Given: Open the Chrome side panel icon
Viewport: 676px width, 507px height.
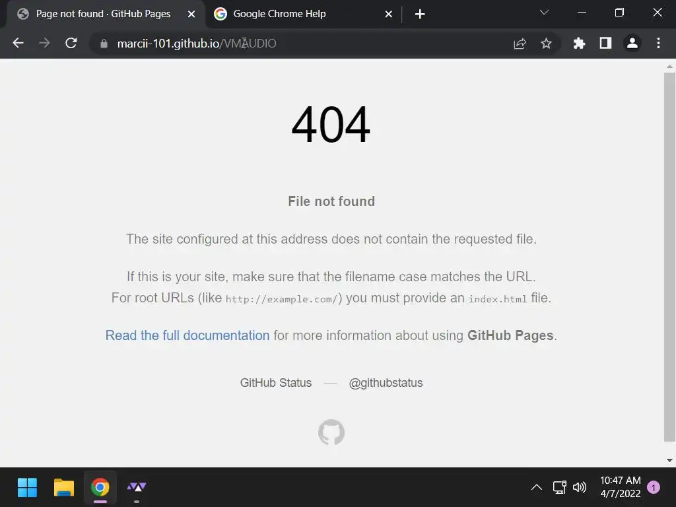Looking at the screenshot, I should 606,43.
